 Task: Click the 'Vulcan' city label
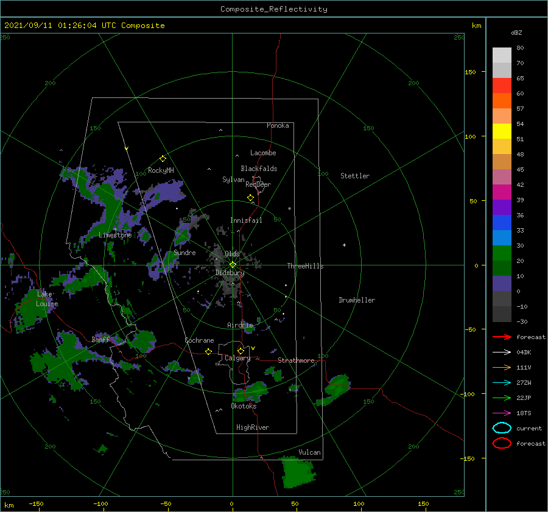(x=310, y=452)
